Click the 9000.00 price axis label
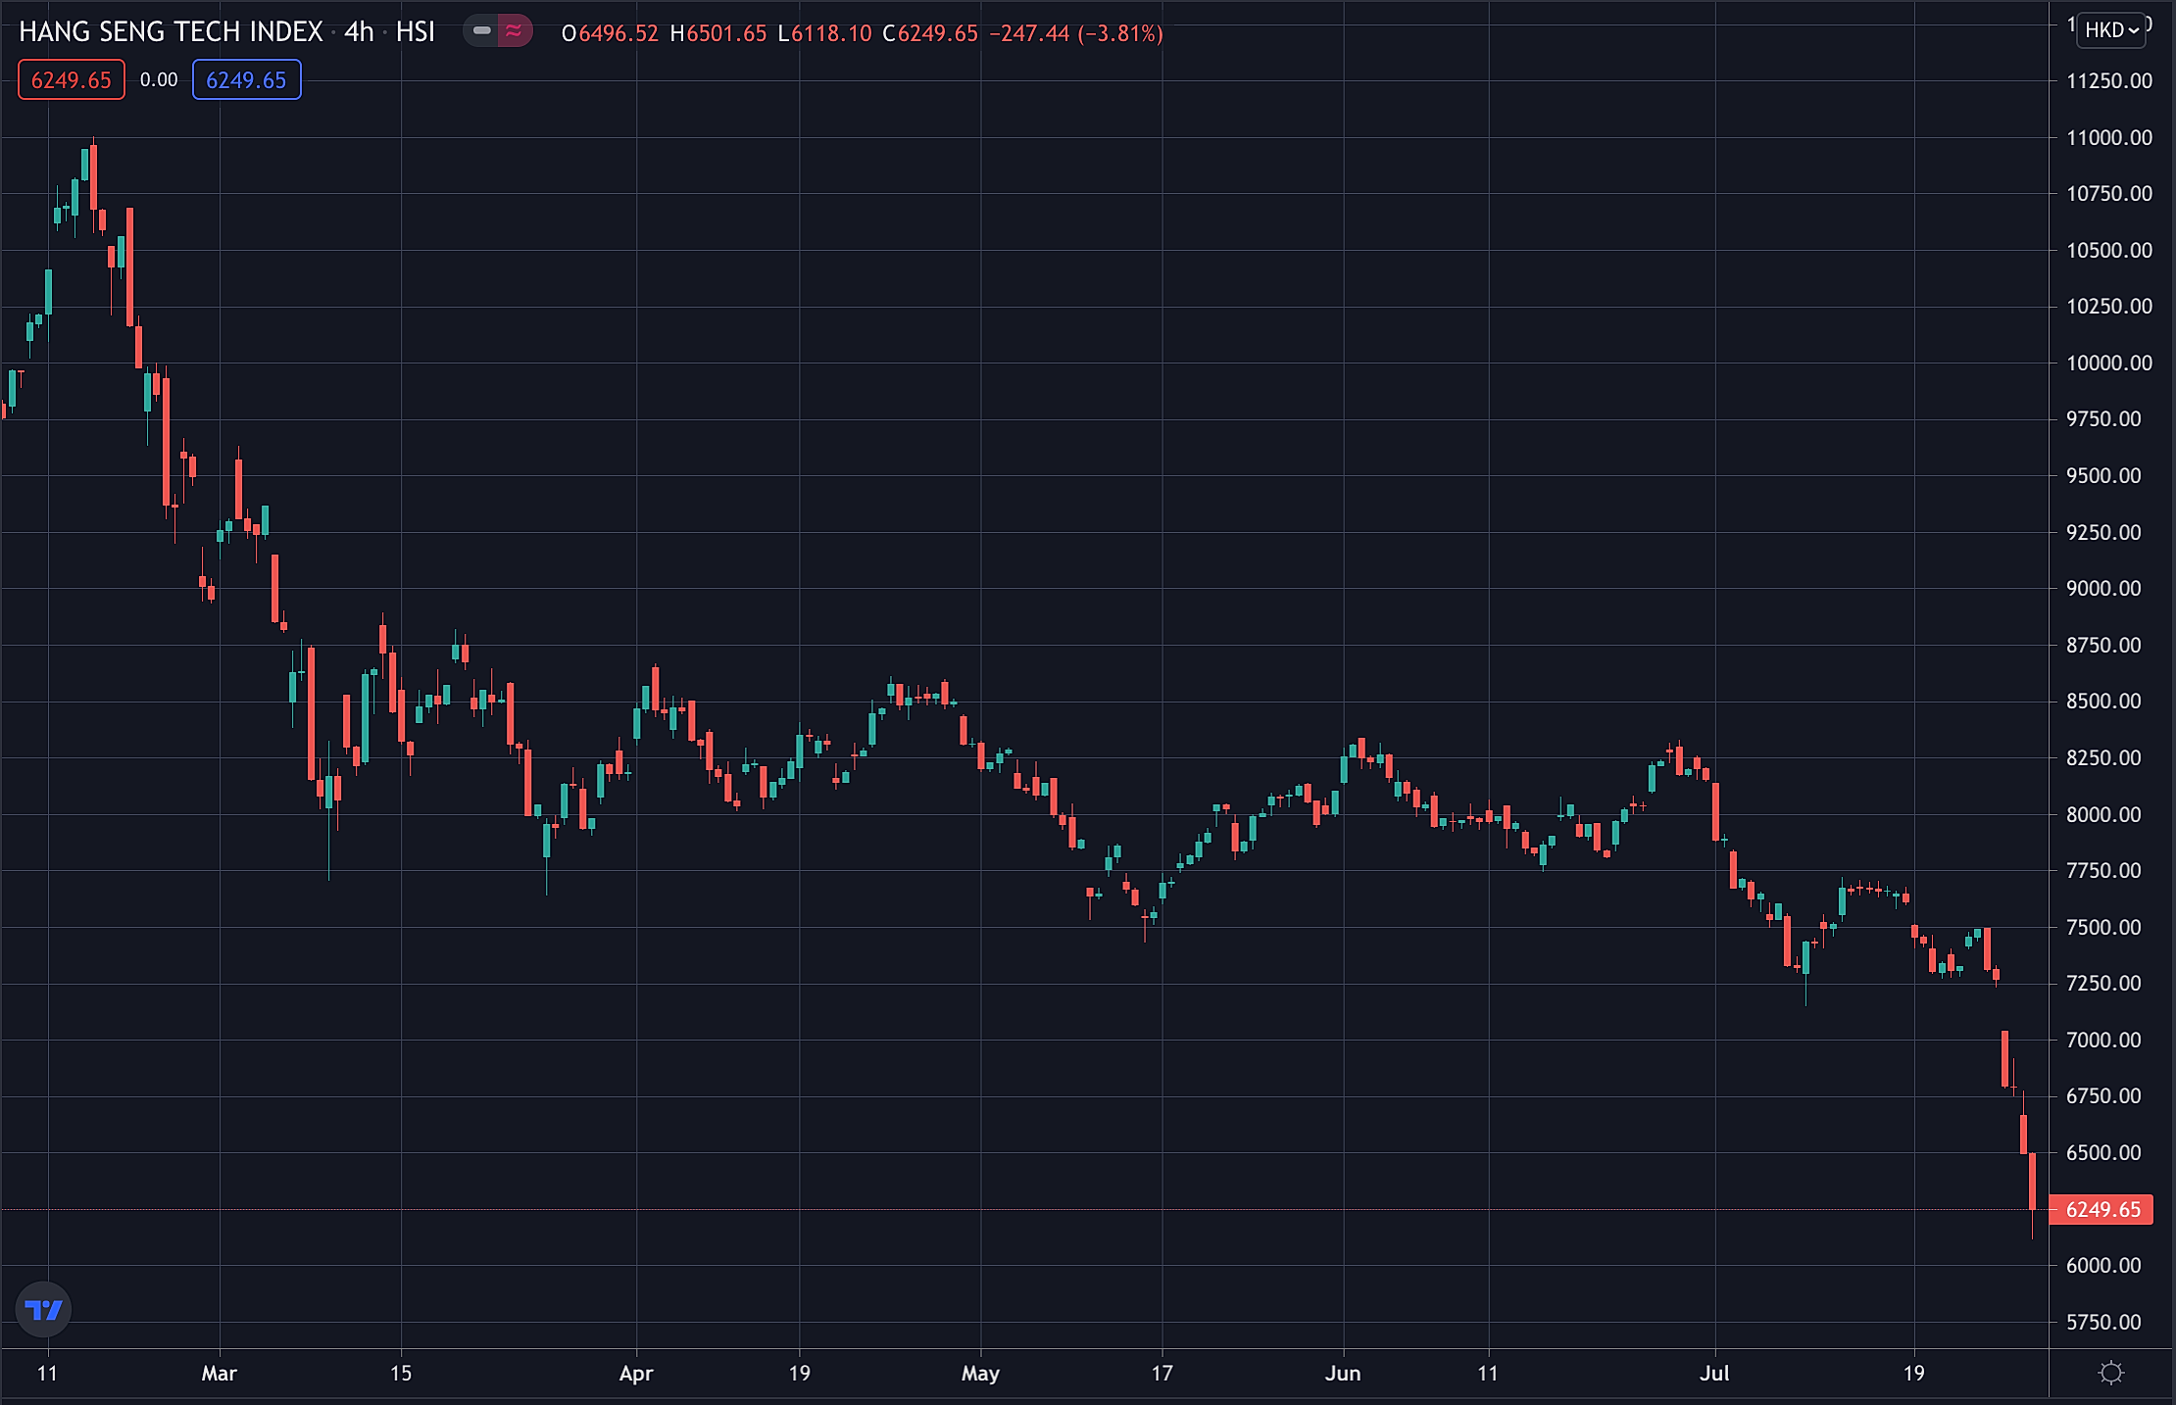 (x=2103, y=588)
